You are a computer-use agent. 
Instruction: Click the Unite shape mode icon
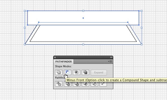click(x=59, y=72)
